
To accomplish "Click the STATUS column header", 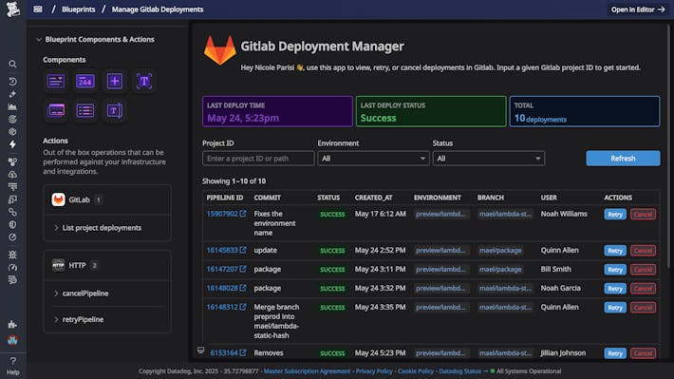I will pos(328,198).
